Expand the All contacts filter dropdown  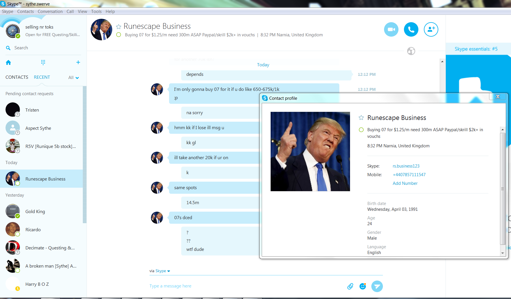click(74, 78)
